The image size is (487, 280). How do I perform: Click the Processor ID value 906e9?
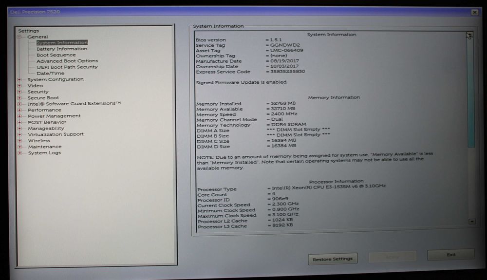coord(280,199)
